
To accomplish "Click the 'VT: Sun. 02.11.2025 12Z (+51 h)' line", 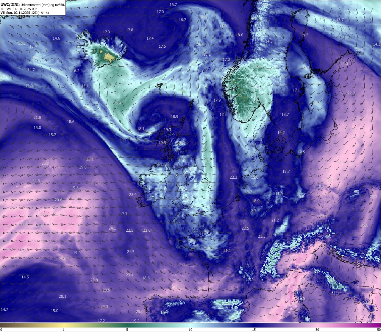I will click(25, 13).
